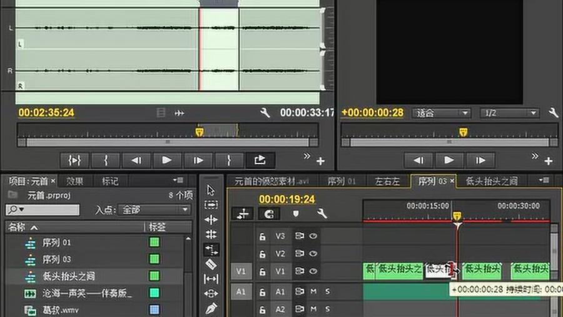This screenshot has width=563, height=317.
Task: Click drag-video-only icon in source monitor
Action: coord(161,113)
